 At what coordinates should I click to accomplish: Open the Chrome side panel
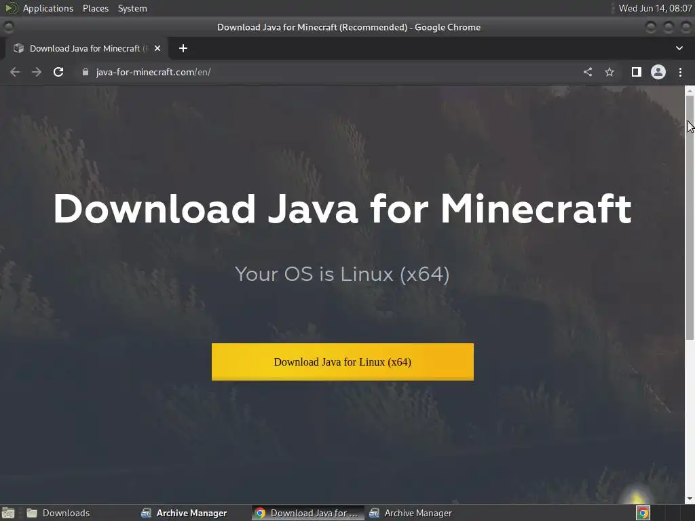[x=637, y=72]
